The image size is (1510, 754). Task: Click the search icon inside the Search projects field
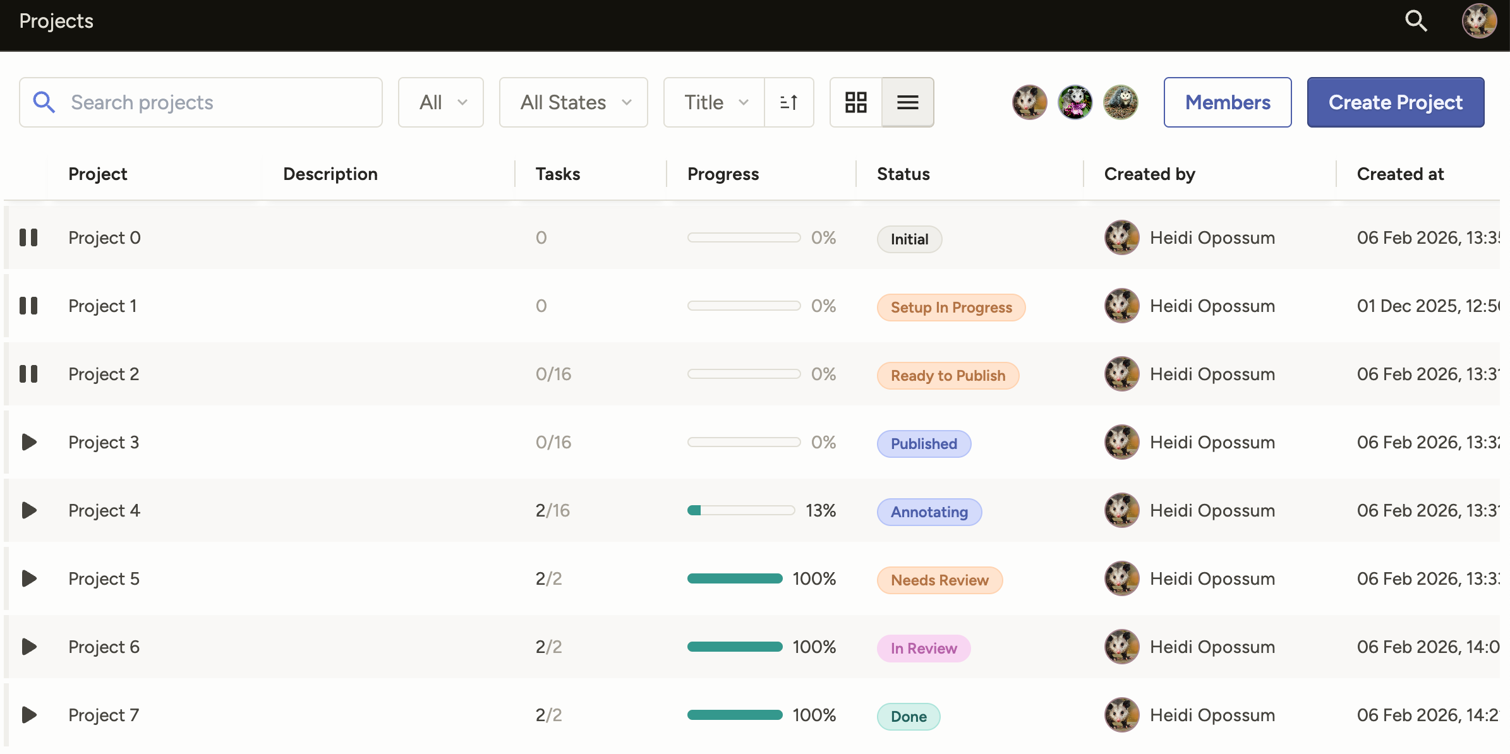pos(44,102)
